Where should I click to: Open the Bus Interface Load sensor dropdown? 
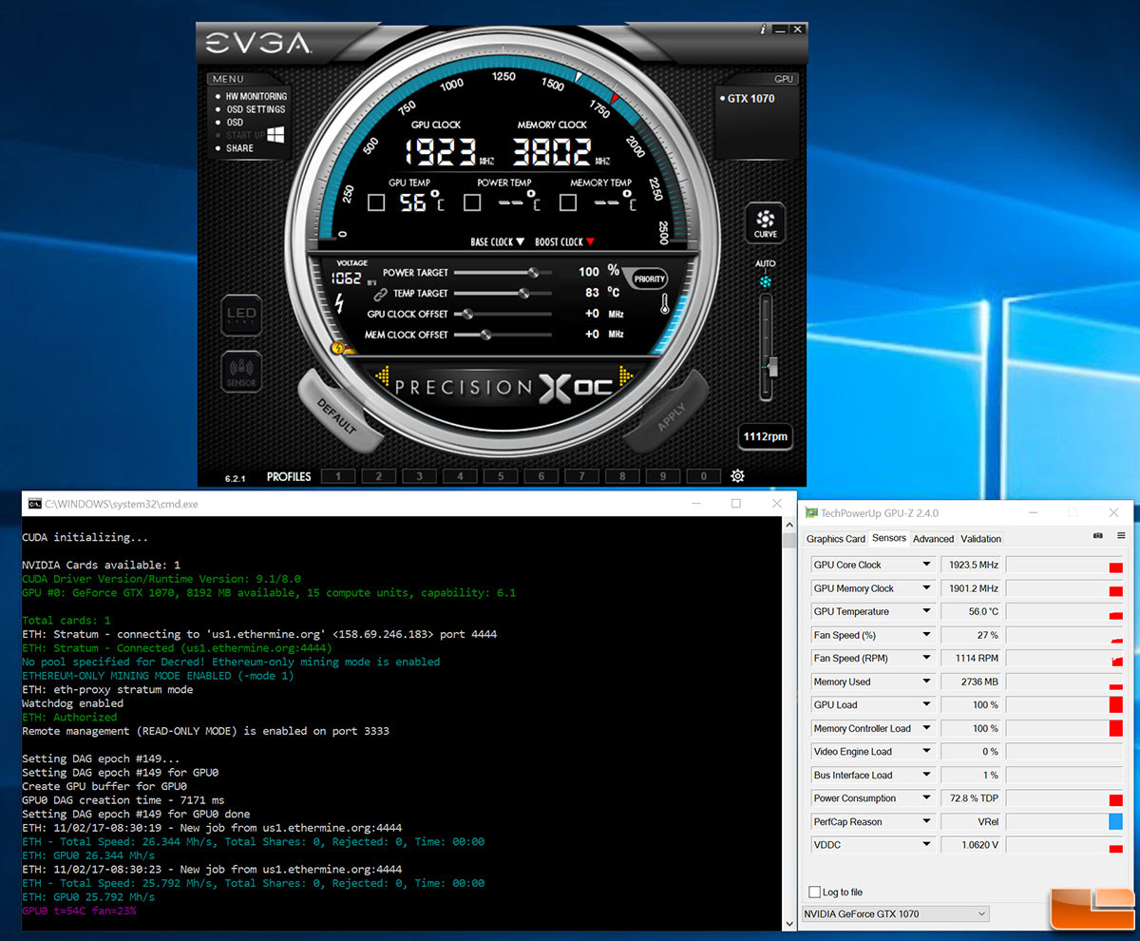[x=926, y=775]
